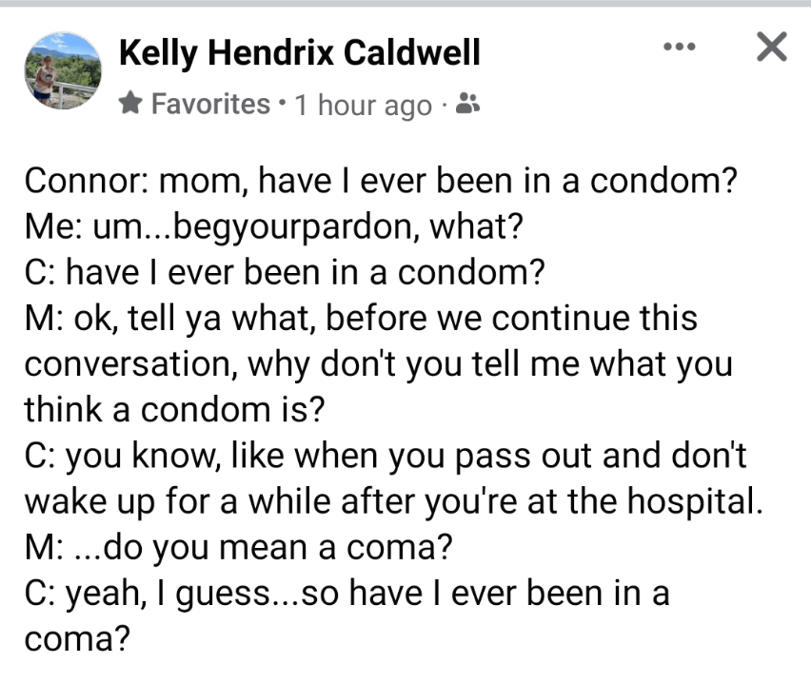Click the line starting 'C: yeah, I guess'
The image size is (812, 683).
[347, 593]
